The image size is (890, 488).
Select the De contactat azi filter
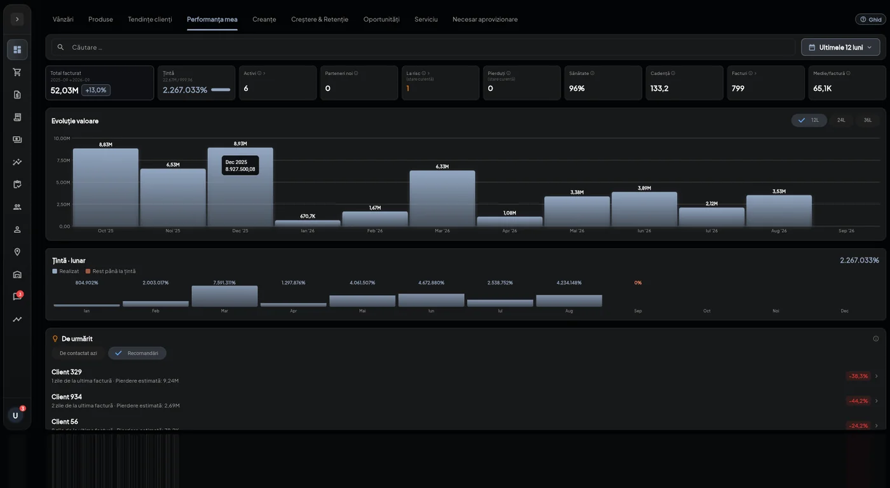click(78, 353)
